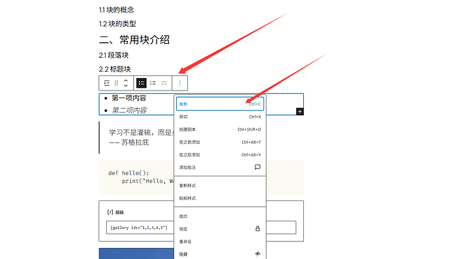Click the blue cover block at bottom
The height and width of the screenshot is (259, 450).
tap(136, 254)
